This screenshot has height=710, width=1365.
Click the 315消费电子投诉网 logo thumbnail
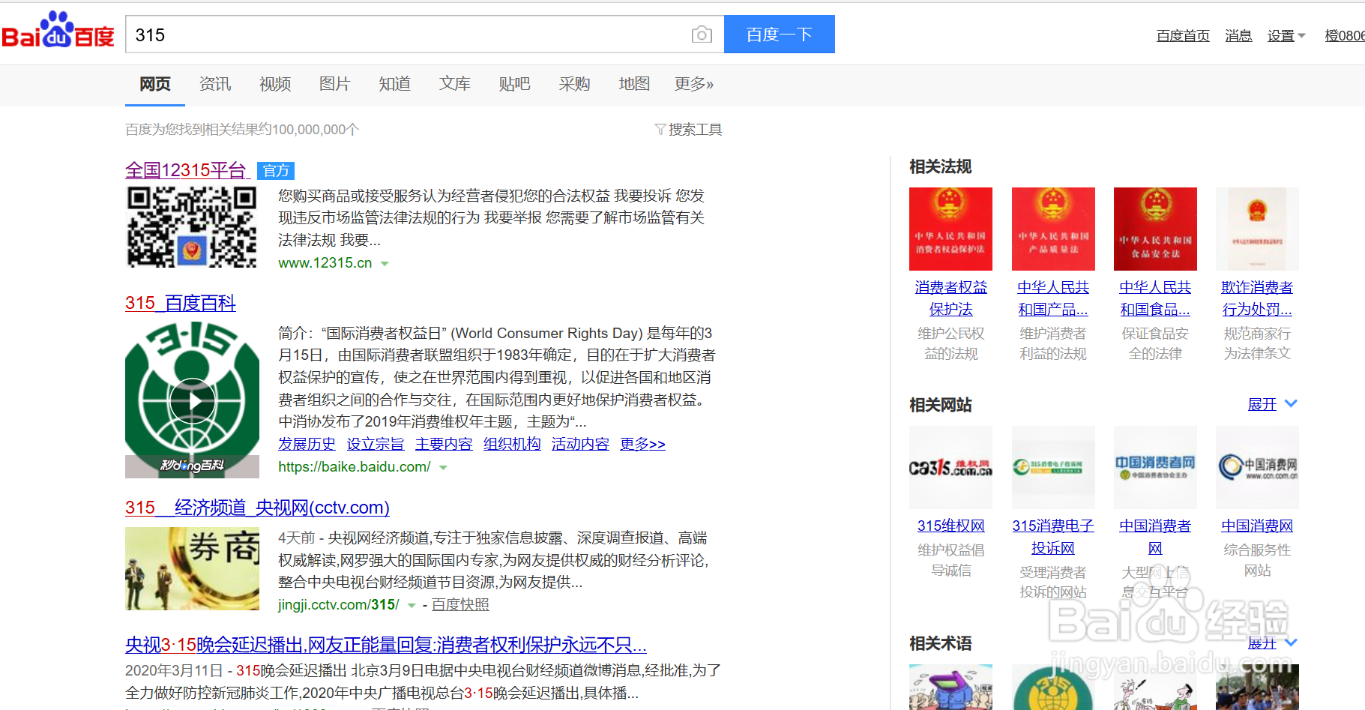1053,467
